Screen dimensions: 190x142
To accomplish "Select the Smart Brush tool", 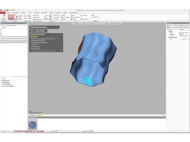I will (21, 17).
